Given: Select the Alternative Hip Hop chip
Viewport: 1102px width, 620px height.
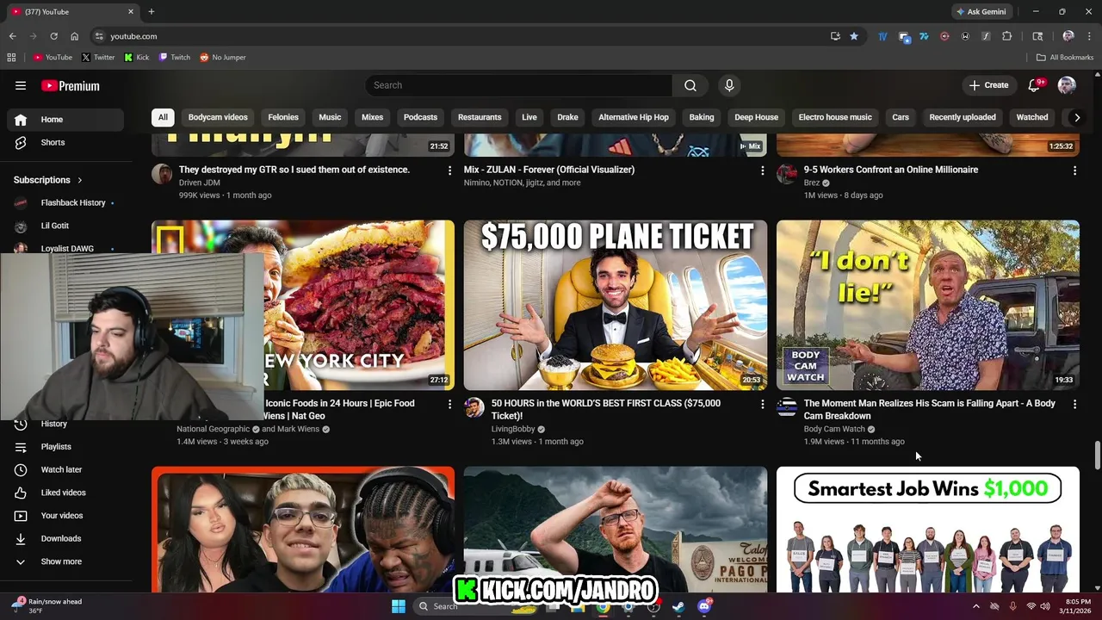Looking at the screenshot, I should click(x=634, y=117).
